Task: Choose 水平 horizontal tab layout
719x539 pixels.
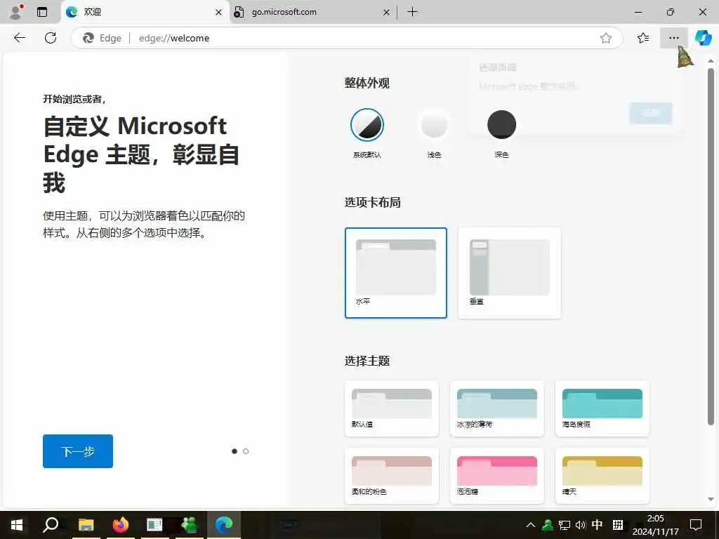Action: tap(396, 273)
